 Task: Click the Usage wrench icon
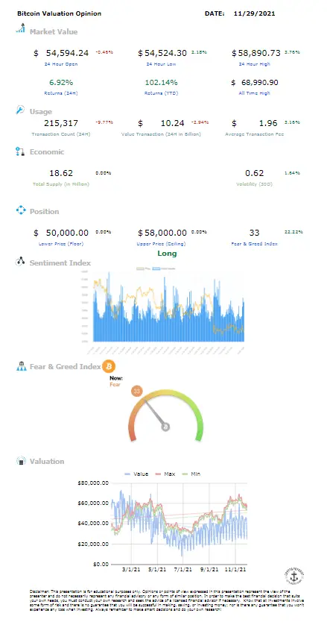(x=20, y=110)
